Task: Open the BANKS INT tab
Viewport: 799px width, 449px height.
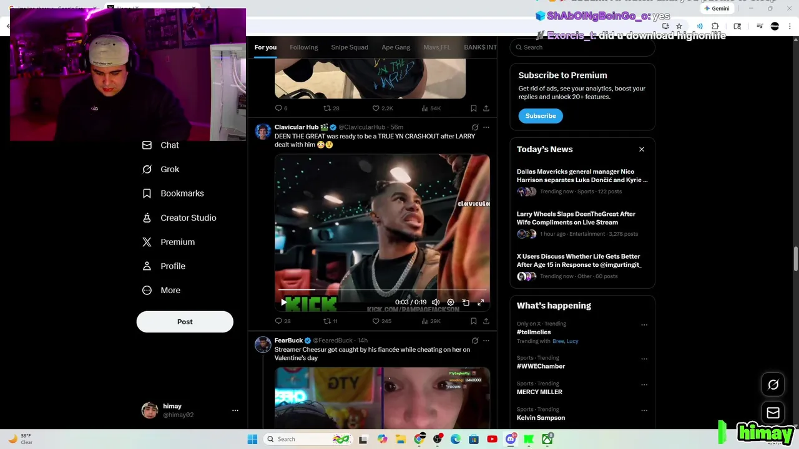Action: click(480, 47)
